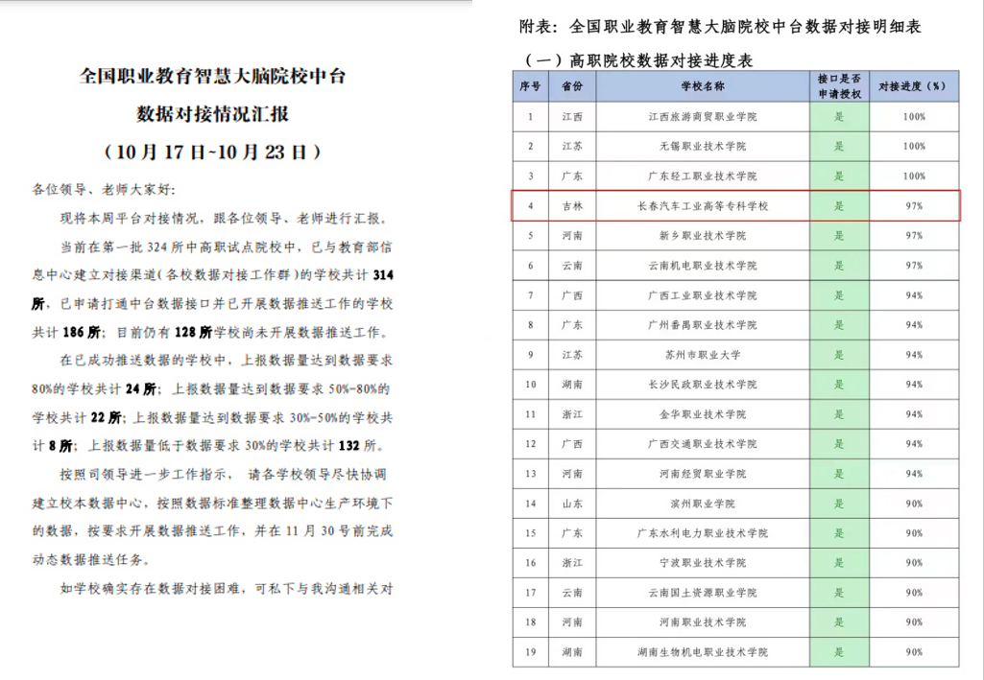The width and height of the screenshot is (984, 680).
Task: Click the "100%" progress for 无锡职业技术学院
Action: click(x=914, y=146)
